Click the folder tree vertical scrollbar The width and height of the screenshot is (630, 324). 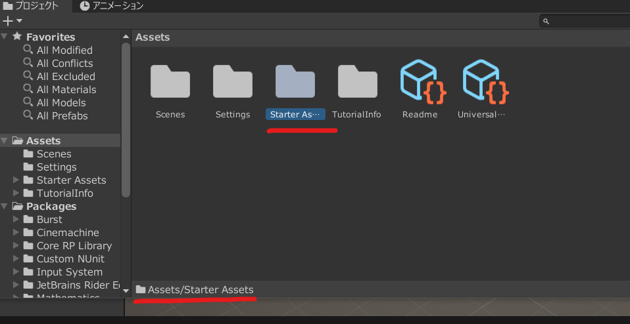(126, 118)
